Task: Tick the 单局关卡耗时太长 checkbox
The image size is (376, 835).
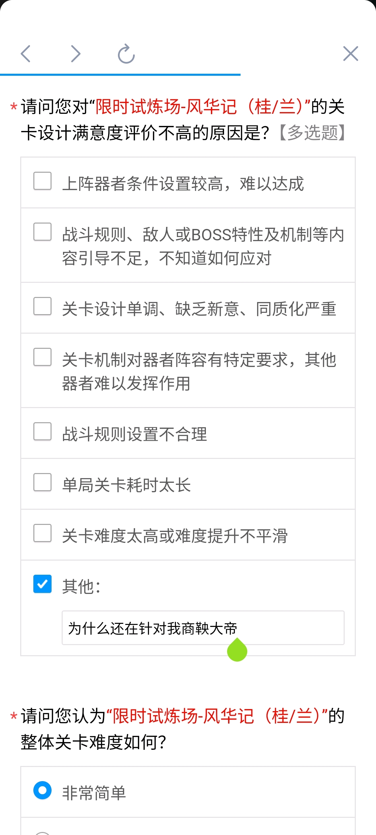Action: [x=42, y=482]
